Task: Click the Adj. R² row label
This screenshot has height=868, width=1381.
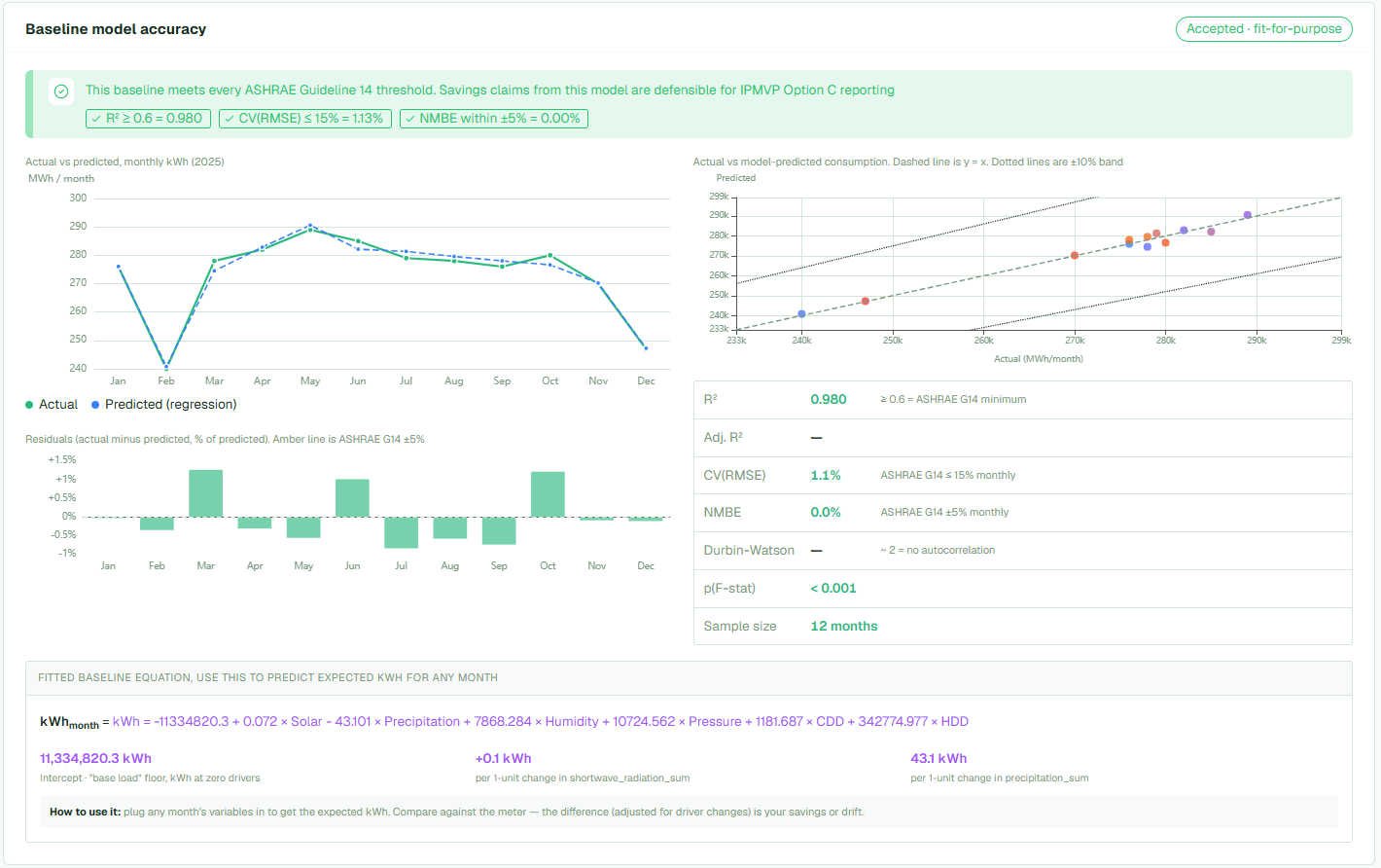Action: click(x=723, y=438)
